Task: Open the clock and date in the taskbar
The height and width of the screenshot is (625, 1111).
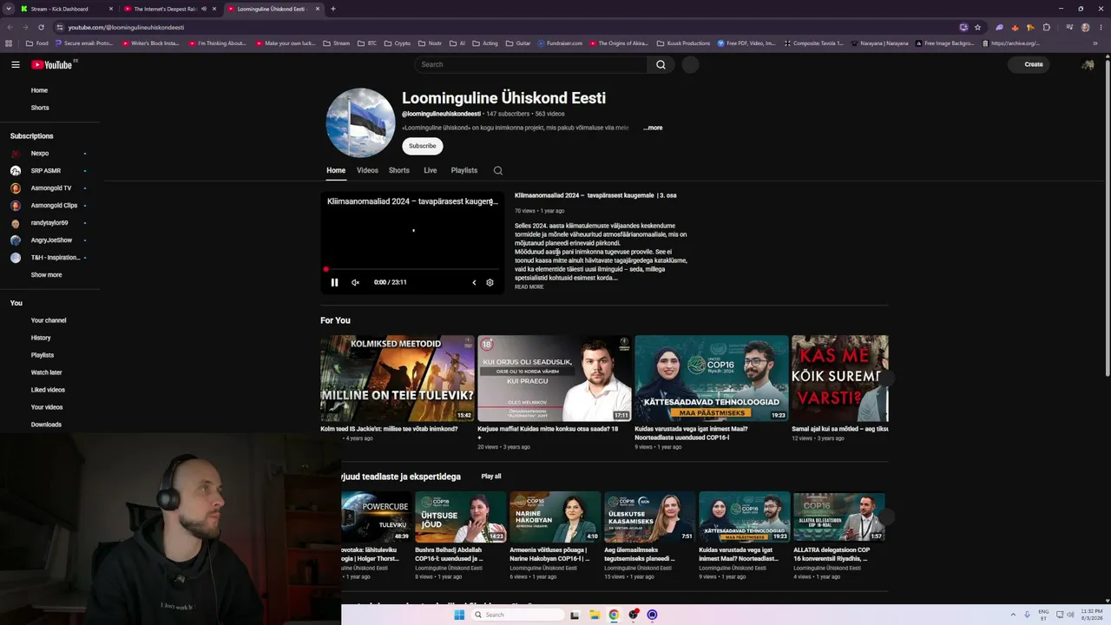Action: click(x=1092, y=615)
